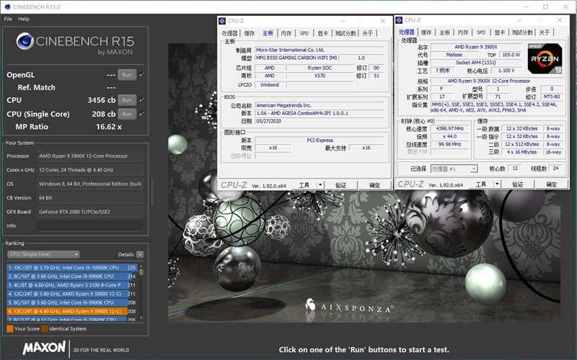The image size is (577, 360).
Task: Click 确定 button in left CPU-Z
Action: tap(374, 185)
